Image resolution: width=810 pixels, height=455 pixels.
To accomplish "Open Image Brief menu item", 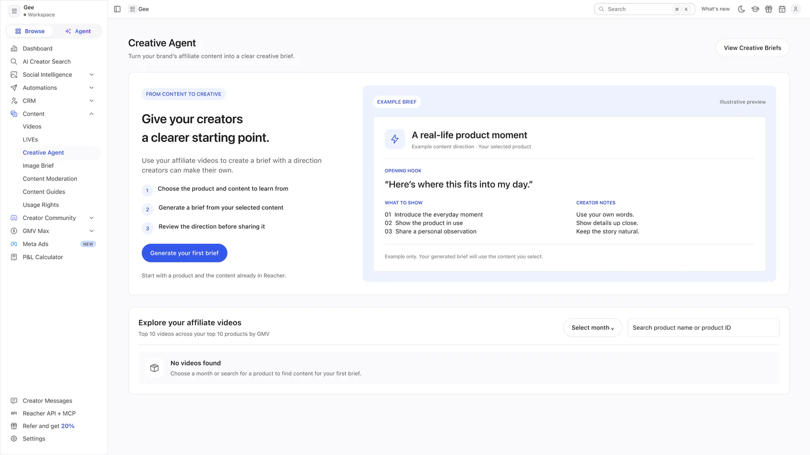I will click(38, 166).
